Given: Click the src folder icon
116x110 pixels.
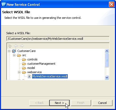Looking at the screenshot, I should point(19,55).
